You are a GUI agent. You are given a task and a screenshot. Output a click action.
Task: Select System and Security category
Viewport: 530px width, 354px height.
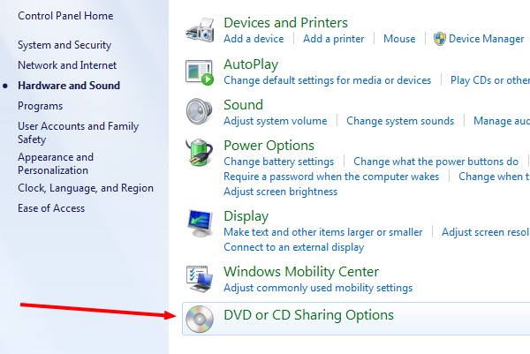(64, 45)
